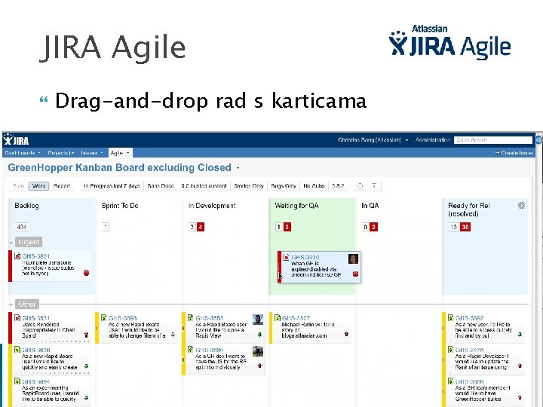The image size is (543, 407).
Task: Open the board title dropdown arrow
Action: coord(238,168)
